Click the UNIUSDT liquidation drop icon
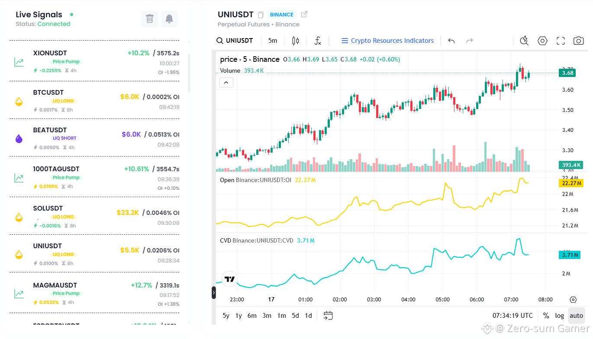Image resolution: width=593 pixels, height=339 pixels. (19, 254)
